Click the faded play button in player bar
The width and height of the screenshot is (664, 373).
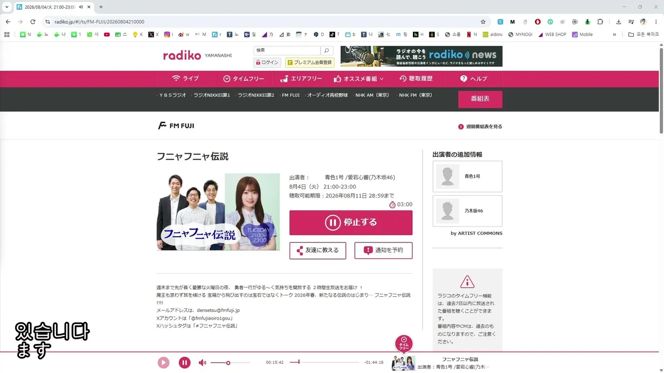[163, 363]
